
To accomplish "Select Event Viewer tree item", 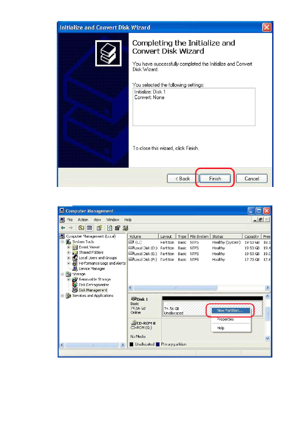I will pos(89,247).
